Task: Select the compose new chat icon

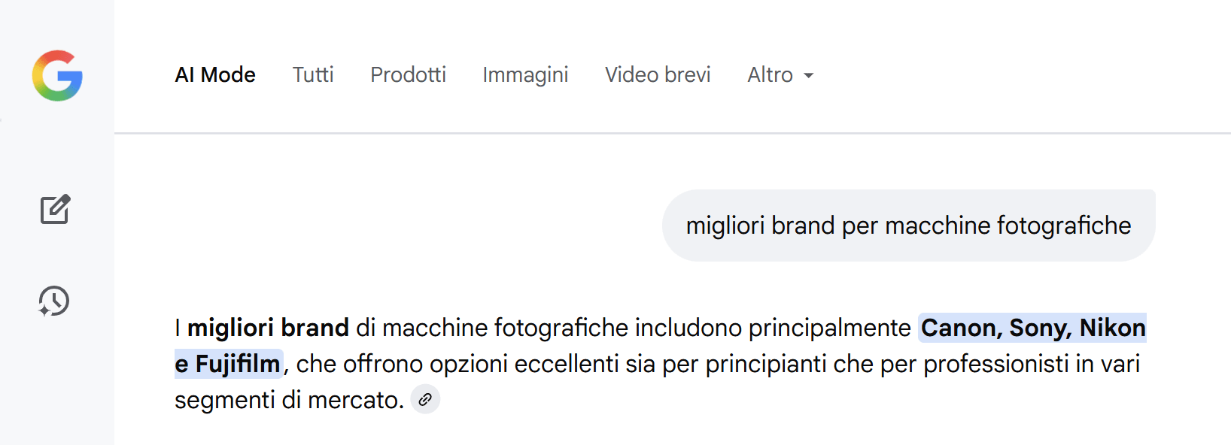Action: click(x=54, y=210)
